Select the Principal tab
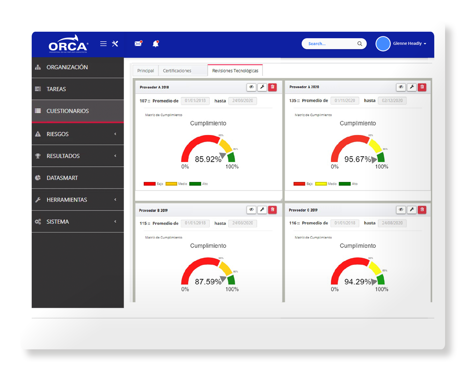The image size is (471, 379). [146, 71]
